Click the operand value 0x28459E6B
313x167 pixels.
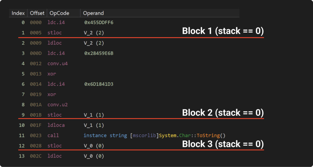coord(99,53)
